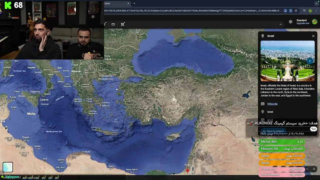Click the install app icon in address bar

click(x=285, y=11)
